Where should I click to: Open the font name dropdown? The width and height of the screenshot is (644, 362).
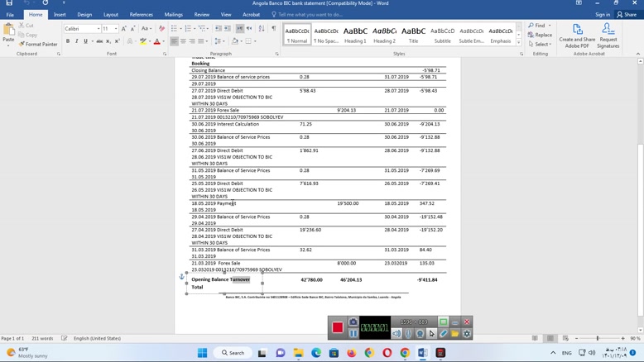[x=98, y=29]
